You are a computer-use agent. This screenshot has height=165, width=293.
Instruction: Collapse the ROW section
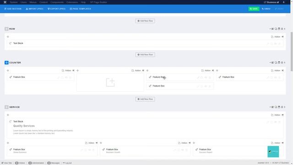(x=270, y=29)
